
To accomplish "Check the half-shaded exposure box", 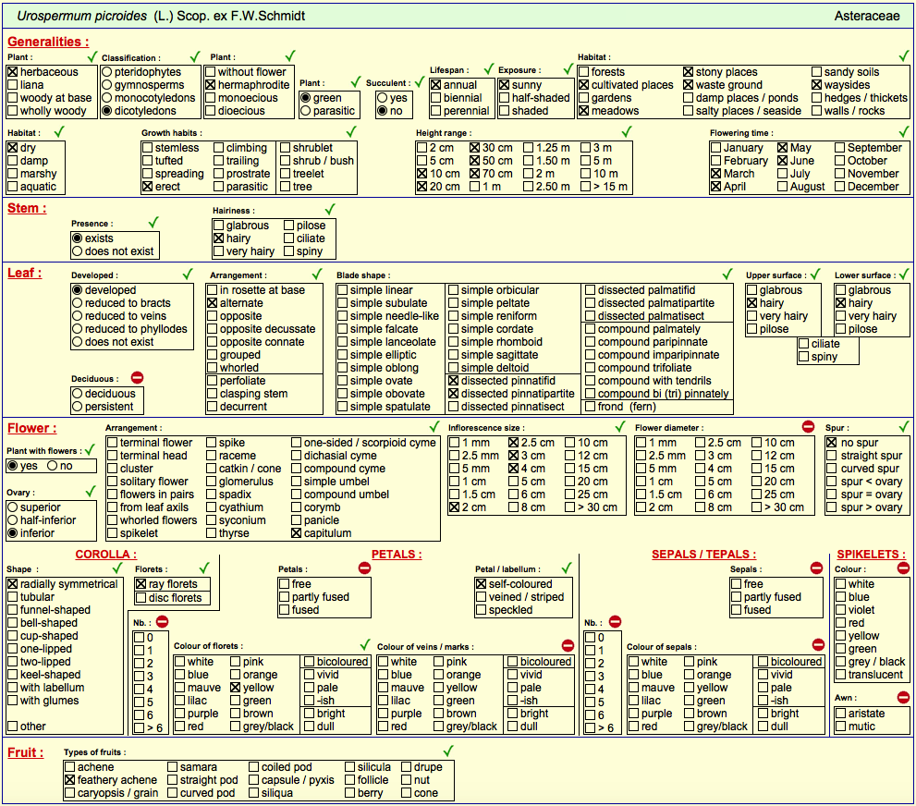I will click(x=505, y=98).
